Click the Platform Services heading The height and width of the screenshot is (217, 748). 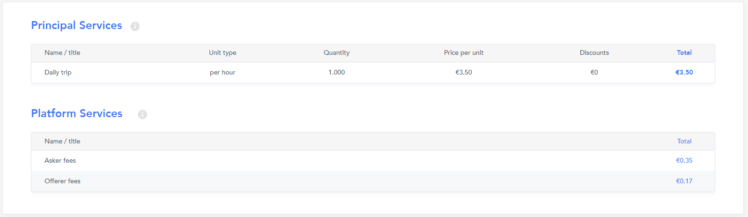tap(76, 113)
